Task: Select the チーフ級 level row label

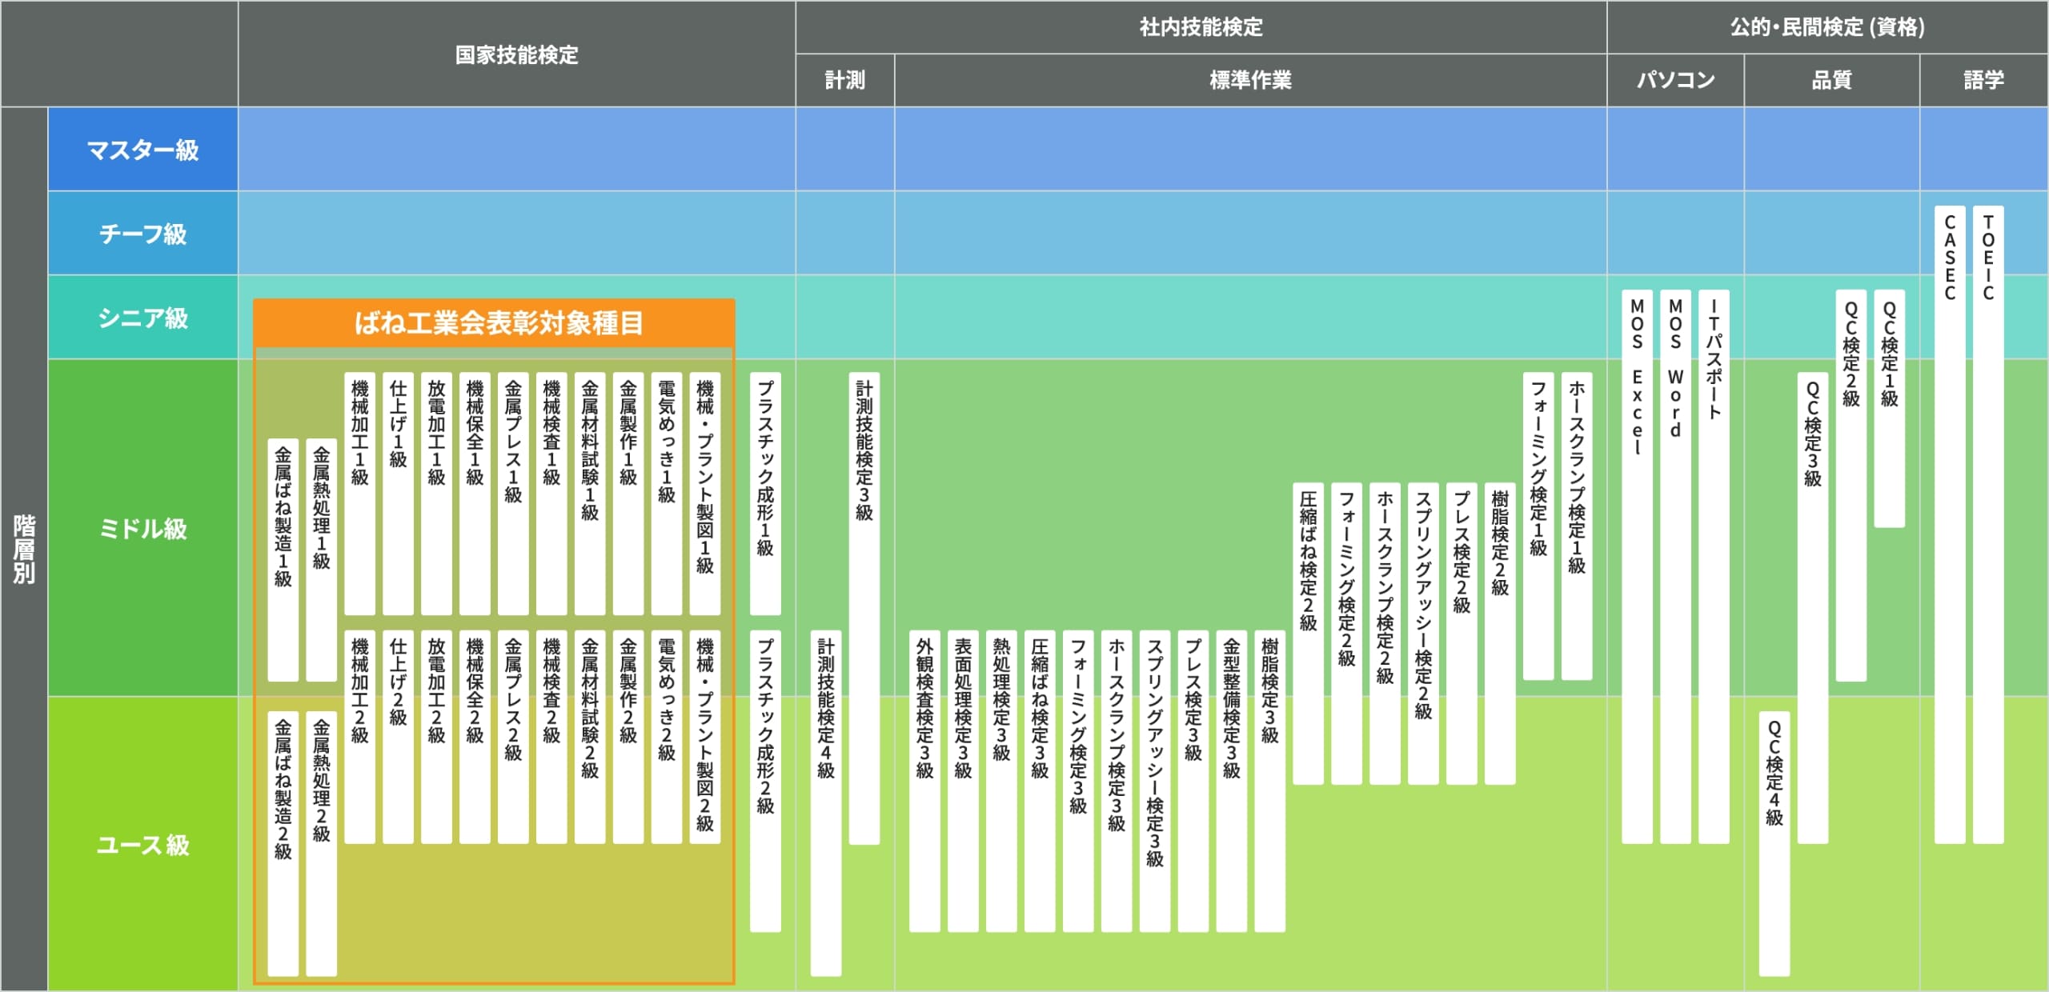Action: pos(142,234)
